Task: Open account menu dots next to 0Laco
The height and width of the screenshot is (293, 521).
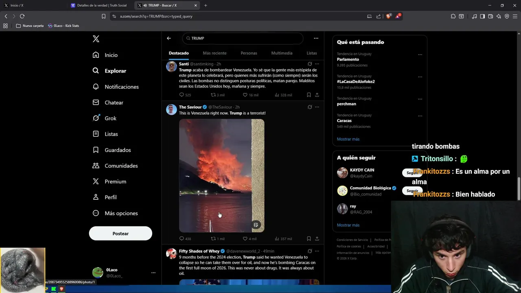Action: 153,273
